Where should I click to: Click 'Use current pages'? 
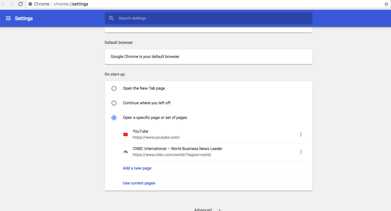point(139,183)
